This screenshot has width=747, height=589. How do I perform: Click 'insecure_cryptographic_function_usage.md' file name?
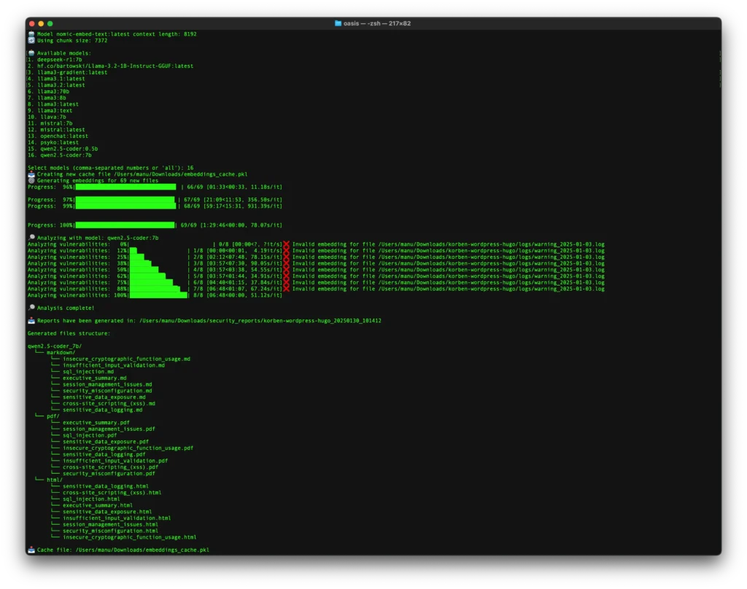pos(126,359)
